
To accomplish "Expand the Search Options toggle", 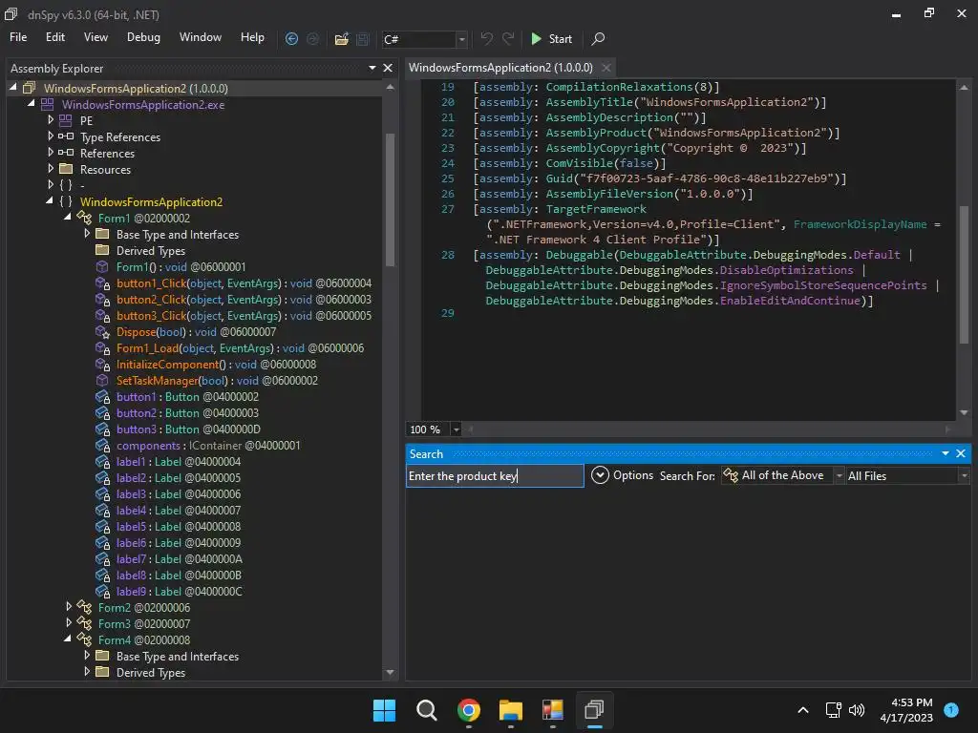I will point(600,475).
